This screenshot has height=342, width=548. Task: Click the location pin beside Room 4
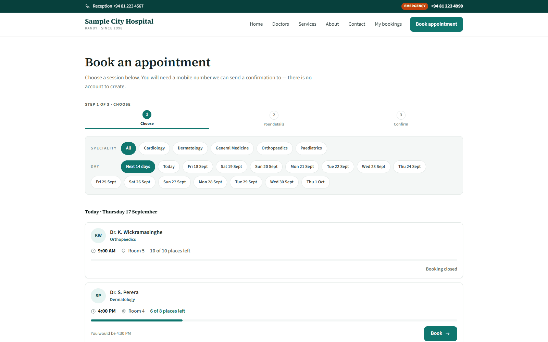tap(124, 311)
